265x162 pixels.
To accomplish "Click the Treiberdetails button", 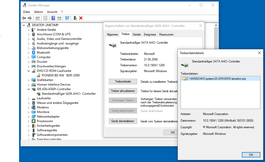I will click(x=123, y=82).
